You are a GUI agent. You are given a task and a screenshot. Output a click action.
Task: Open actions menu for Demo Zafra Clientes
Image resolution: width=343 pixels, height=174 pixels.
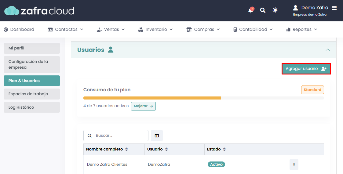294,165
